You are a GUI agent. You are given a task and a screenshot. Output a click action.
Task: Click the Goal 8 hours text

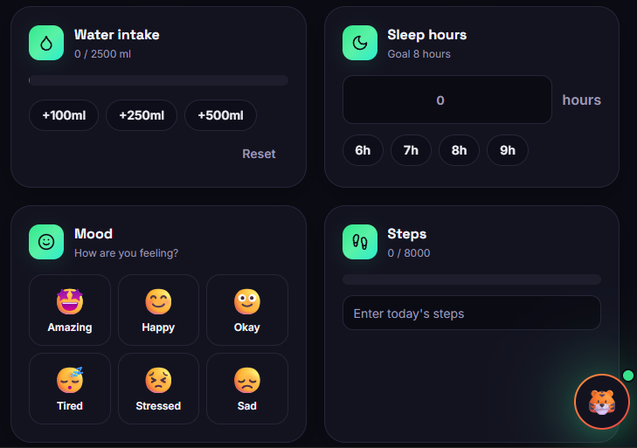point(419,54)
